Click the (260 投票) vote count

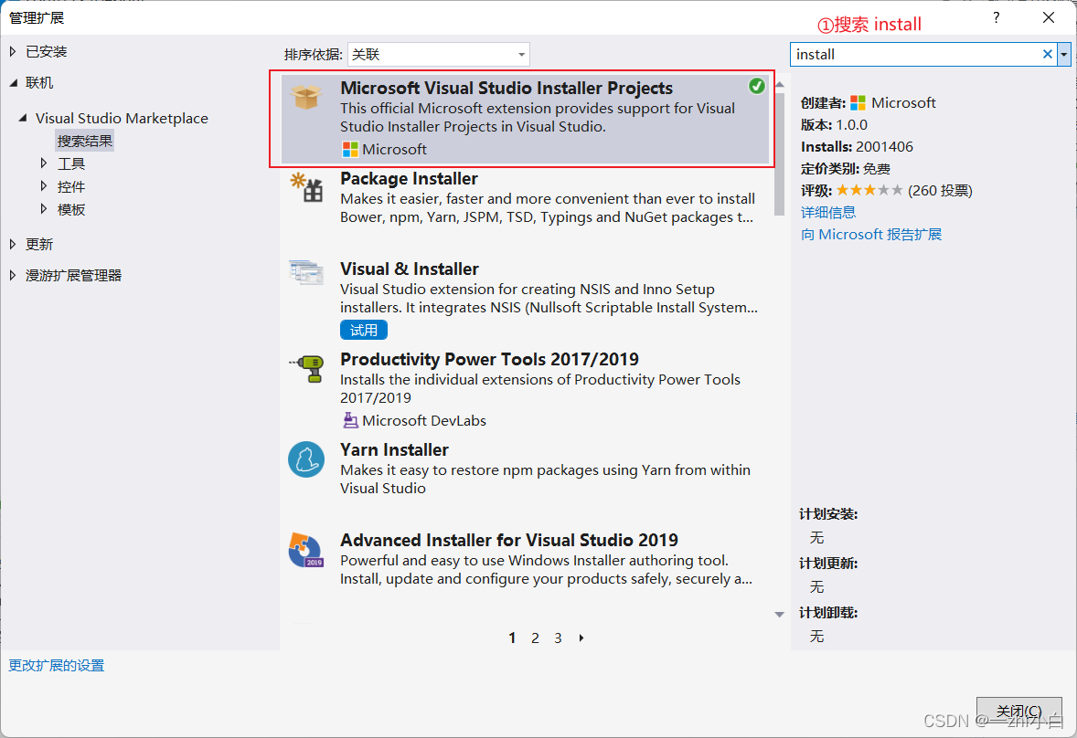click(940, 190)
